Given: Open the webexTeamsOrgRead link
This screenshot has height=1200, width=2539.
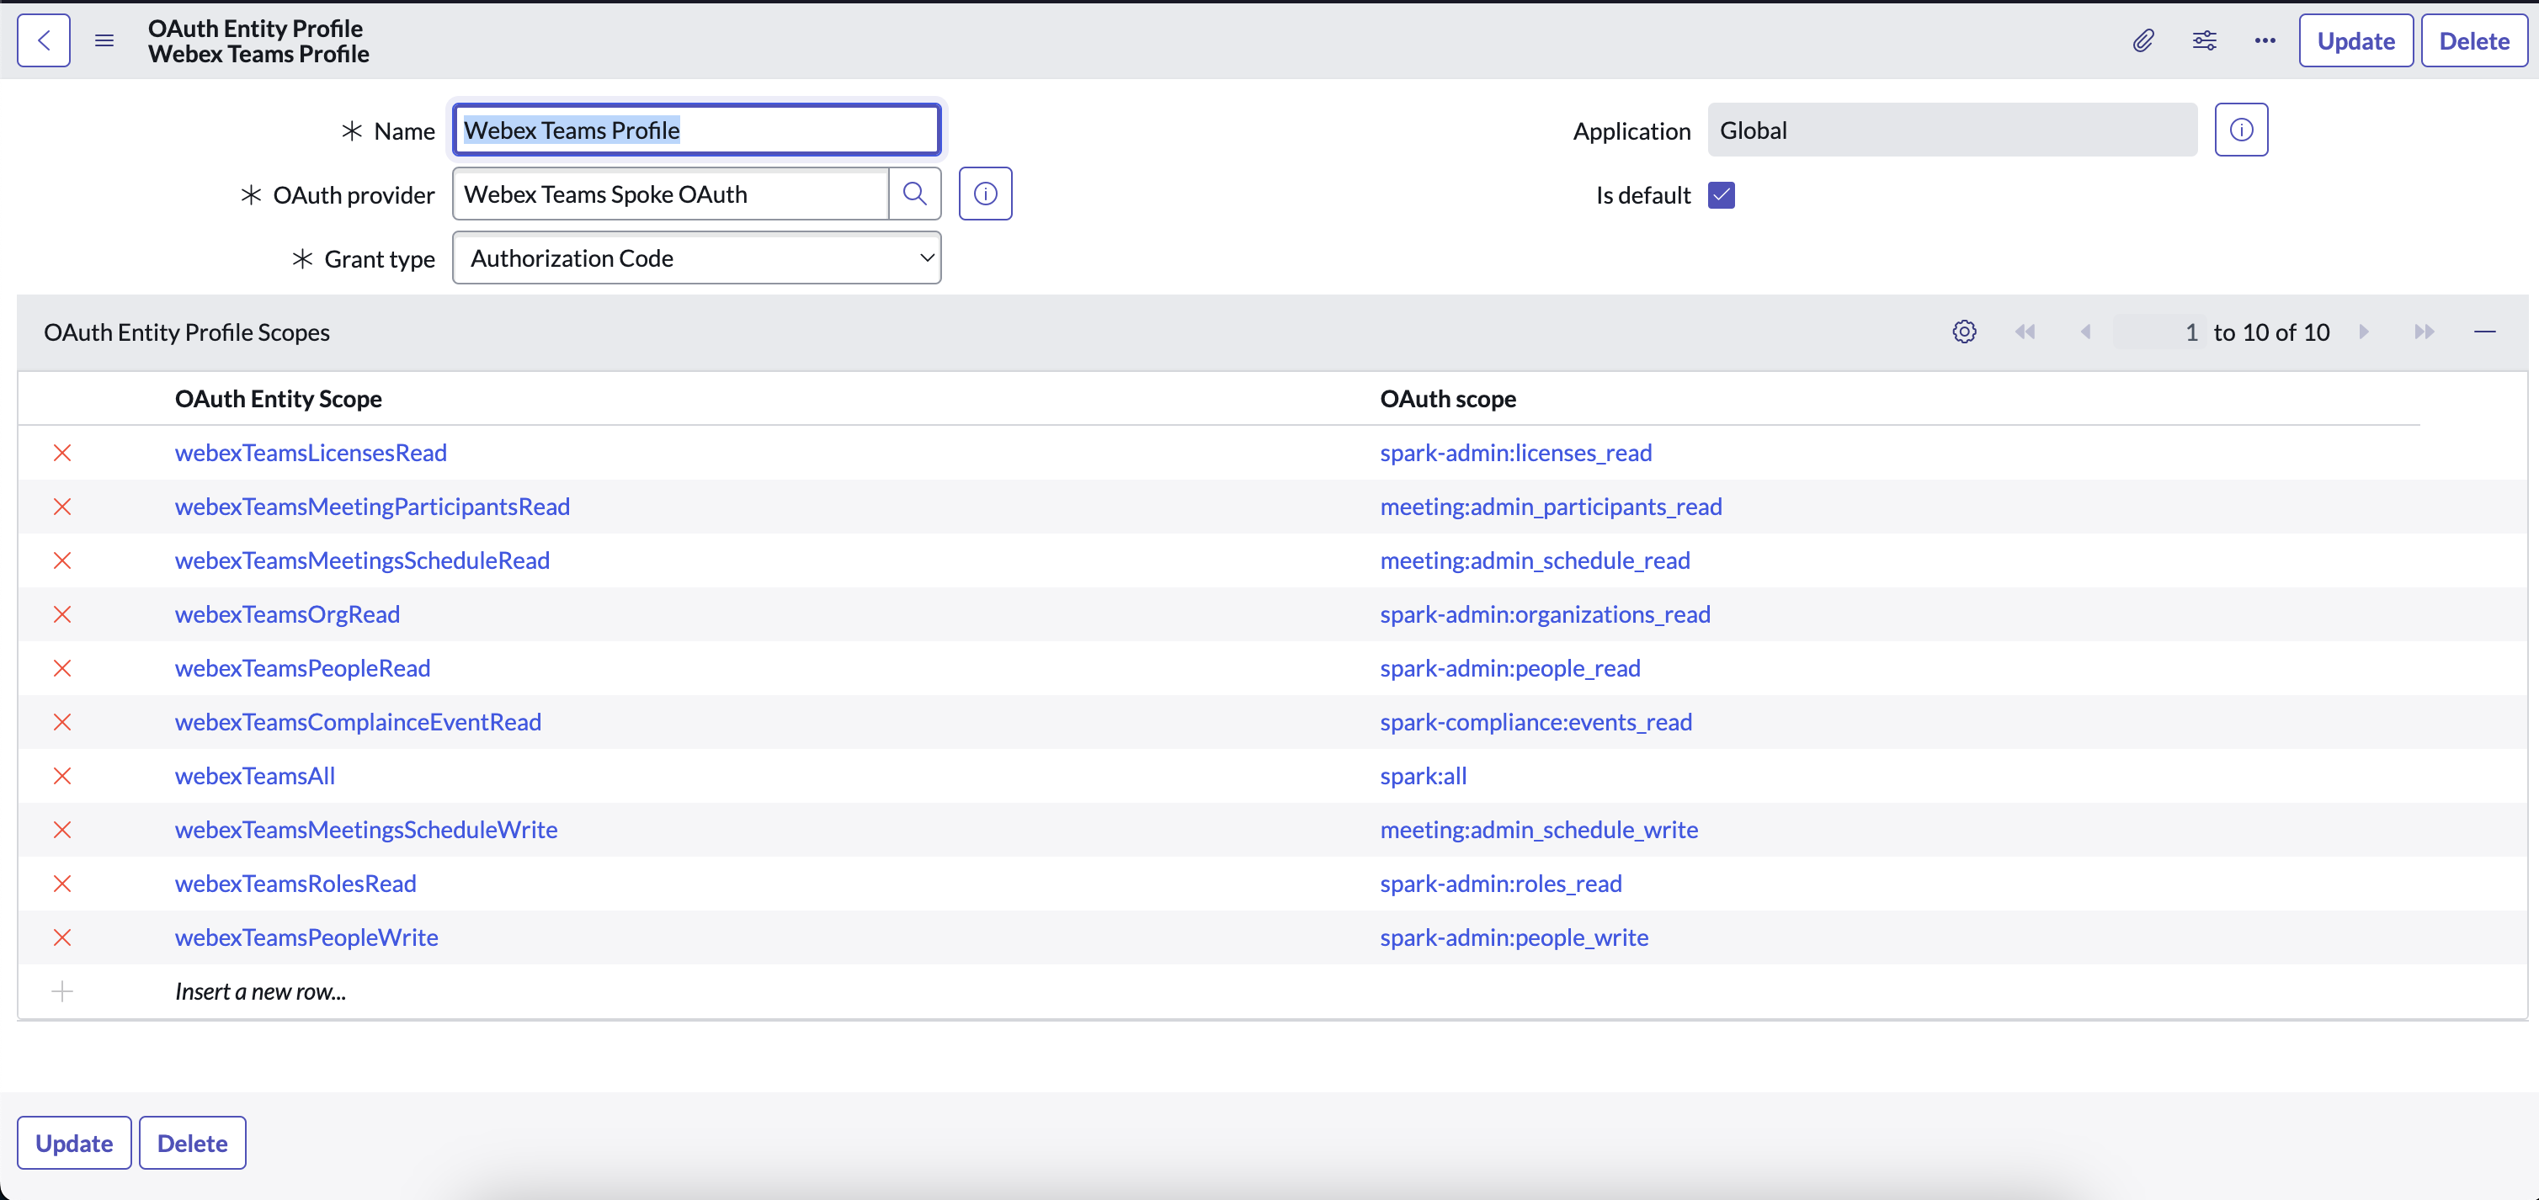Looking at the screenshot, I should [288, 615].
